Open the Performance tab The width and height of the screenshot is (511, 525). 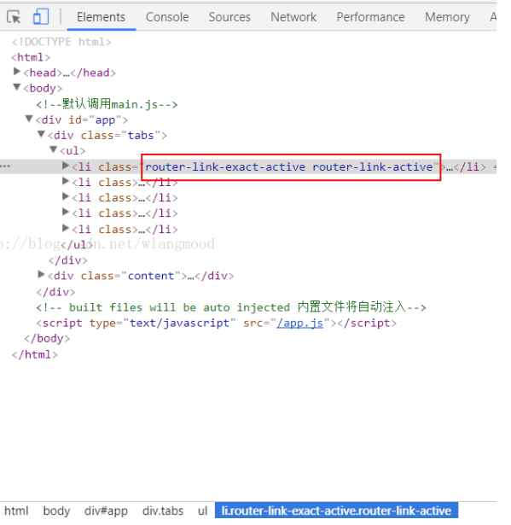pos(370,17)
